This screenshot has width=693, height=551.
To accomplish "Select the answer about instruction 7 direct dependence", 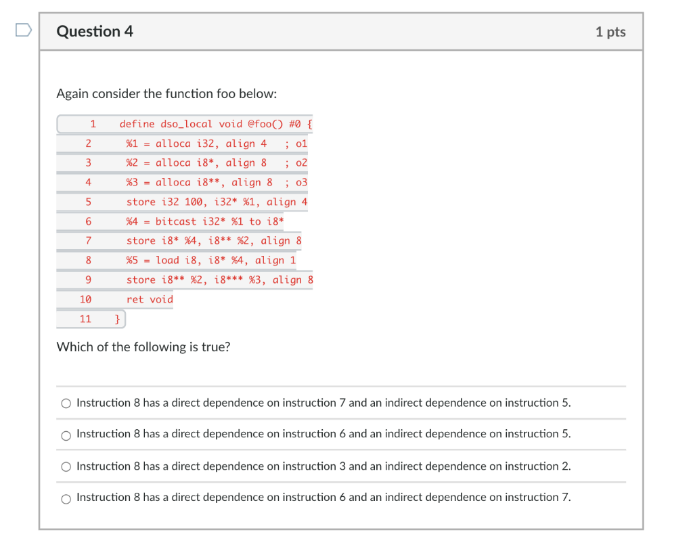I will point(66,403).
